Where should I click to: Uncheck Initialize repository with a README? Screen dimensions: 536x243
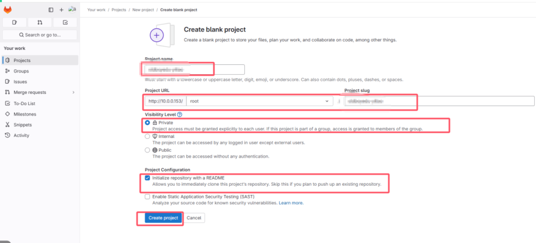tap(148, 178)
